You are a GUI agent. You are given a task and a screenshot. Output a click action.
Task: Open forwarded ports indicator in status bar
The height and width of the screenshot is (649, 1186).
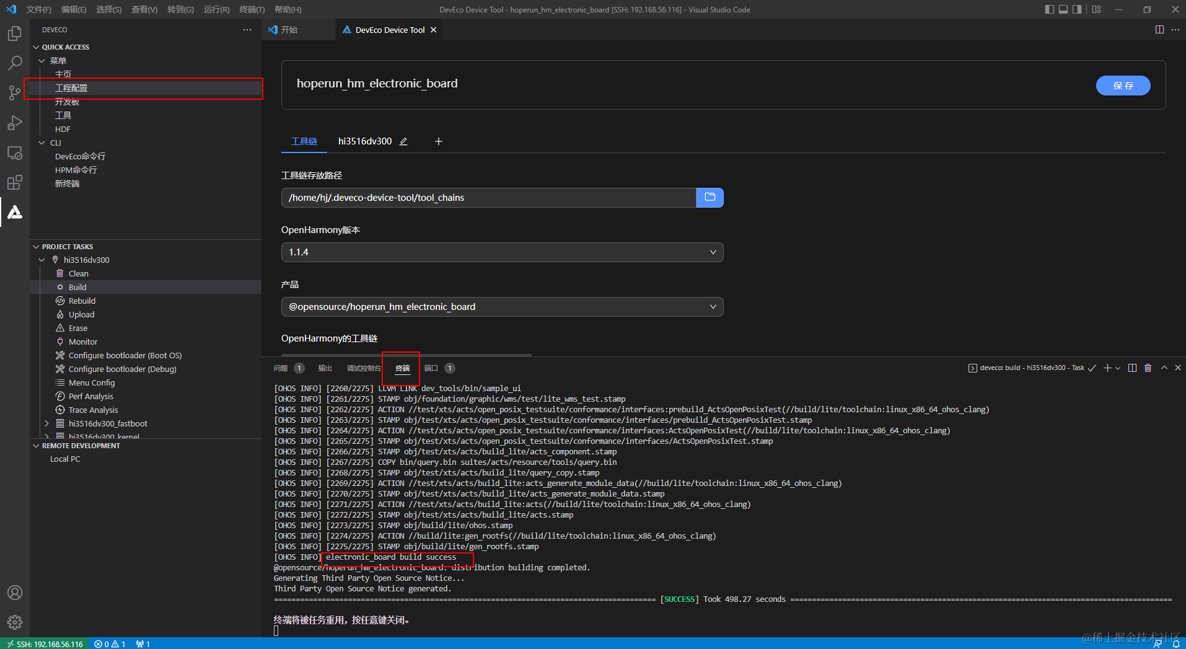(x=143, y=643)
